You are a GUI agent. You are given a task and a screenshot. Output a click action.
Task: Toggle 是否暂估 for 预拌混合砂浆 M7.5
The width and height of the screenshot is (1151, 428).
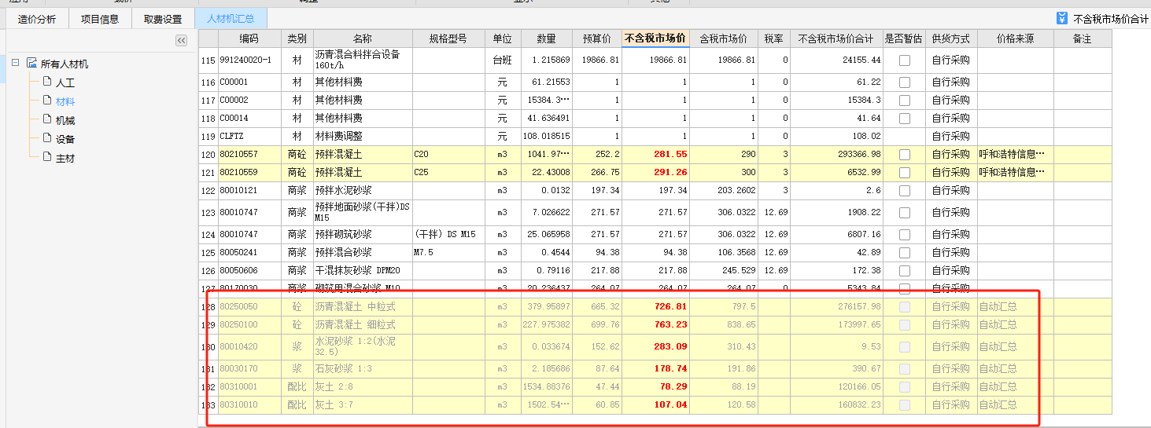click(x=905, y=253)
